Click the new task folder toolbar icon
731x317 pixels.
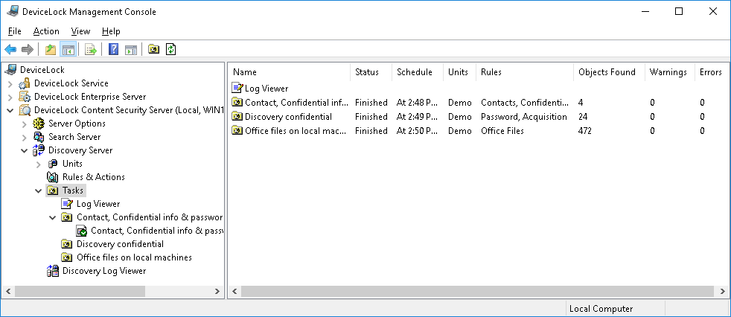[x=153, y=50]
